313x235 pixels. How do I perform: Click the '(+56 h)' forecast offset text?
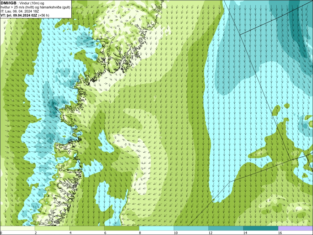[x=44, y=15]
